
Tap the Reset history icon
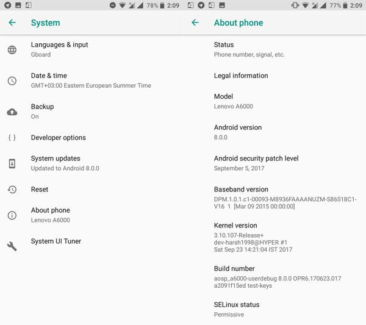point(12,190)
